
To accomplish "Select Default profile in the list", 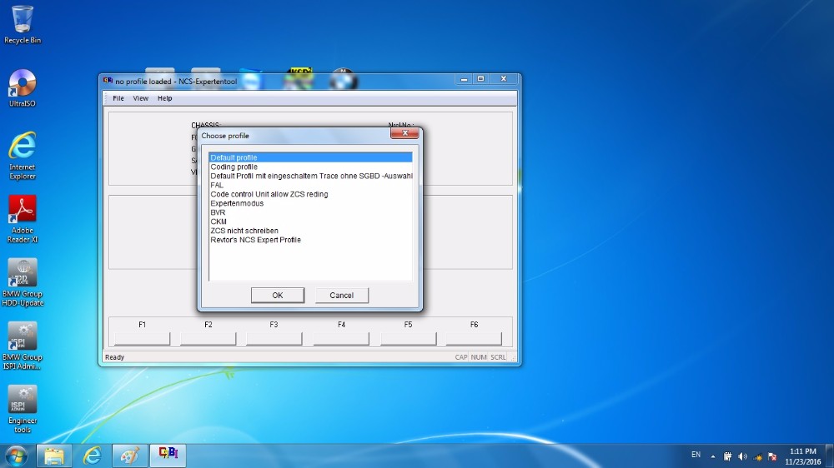I will (234, 157).
